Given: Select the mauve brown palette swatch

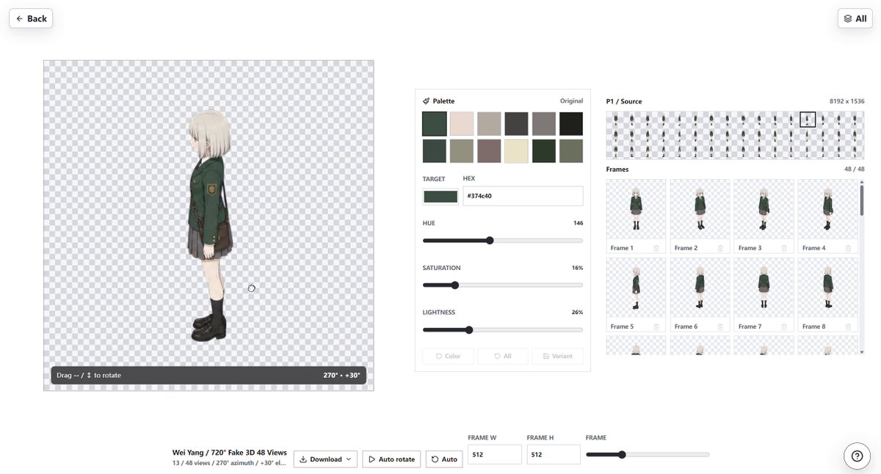Looking at the screenshot, I should 489,151.
